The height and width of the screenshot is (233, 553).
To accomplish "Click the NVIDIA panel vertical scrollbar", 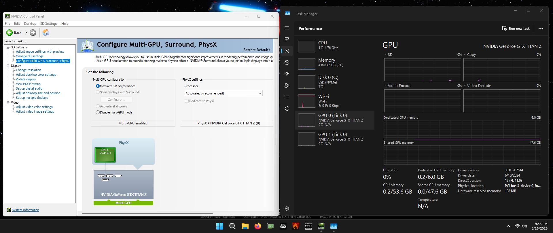I will 276,94.
